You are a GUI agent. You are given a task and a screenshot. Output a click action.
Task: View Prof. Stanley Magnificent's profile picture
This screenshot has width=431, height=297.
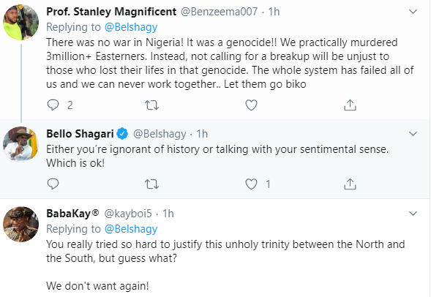[x=21, y=22]
